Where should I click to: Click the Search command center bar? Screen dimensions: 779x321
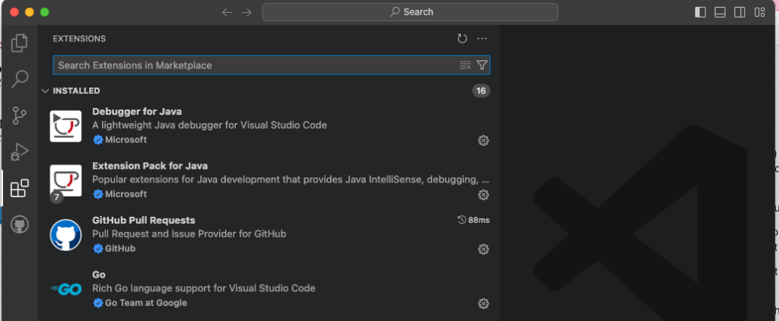[410, 12]
